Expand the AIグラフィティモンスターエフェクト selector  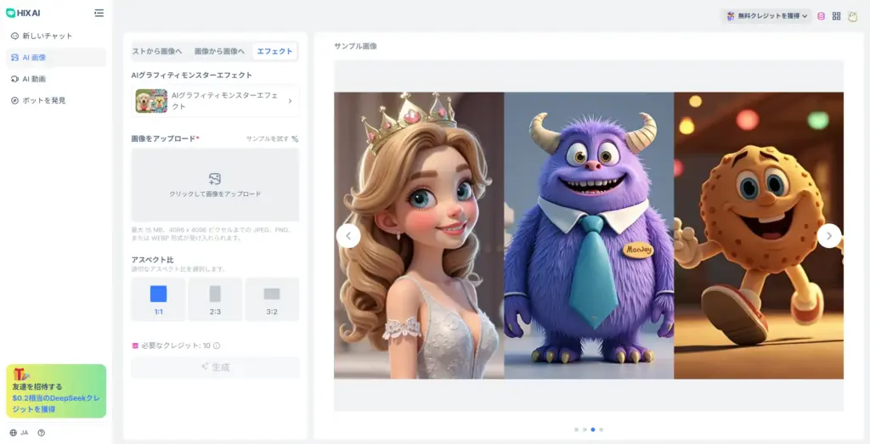coord(215,101)
